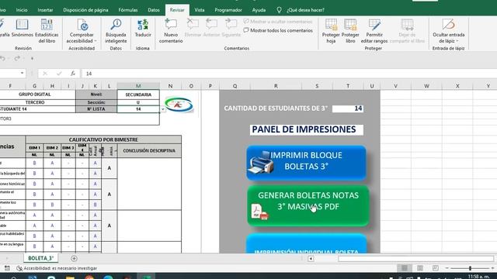Open the Ayuda tab

point(259,10)
